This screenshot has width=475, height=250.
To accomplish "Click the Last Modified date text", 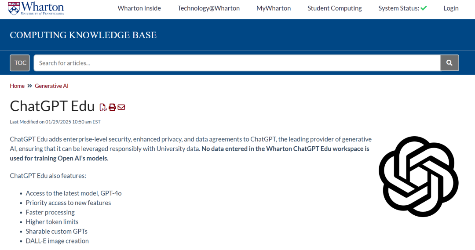I will (x=55, y=122).
